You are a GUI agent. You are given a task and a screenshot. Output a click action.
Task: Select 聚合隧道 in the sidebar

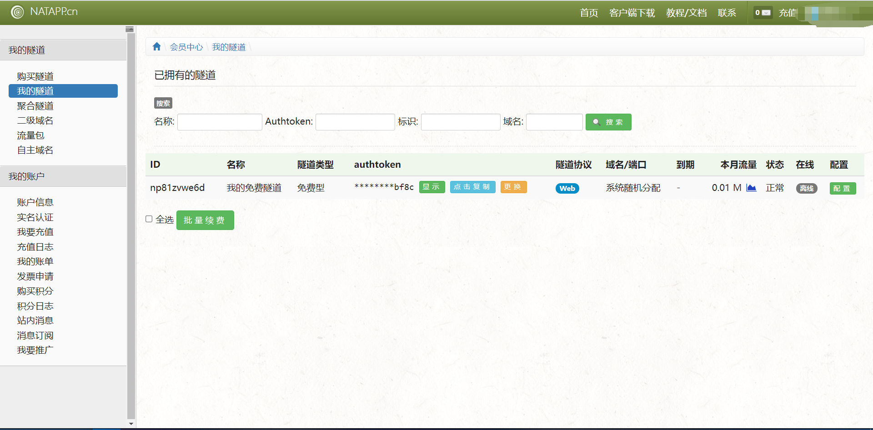(x=35, y=106)
